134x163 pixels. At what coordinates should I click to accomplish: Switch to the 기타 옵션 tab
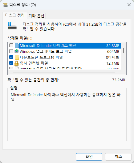coord(36,16)
